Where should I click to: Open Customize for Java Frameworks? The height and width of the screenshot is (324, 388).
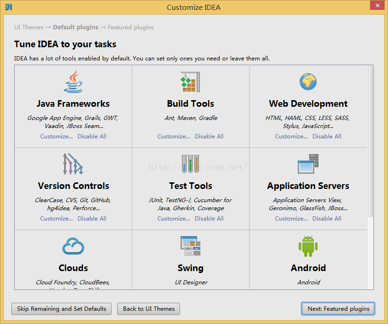(x=56, y=136)
